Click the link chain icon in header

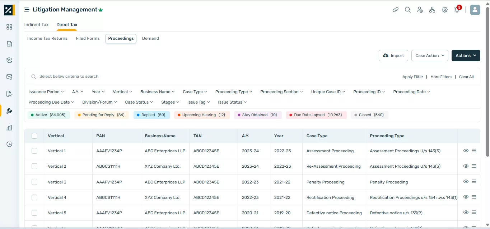point(395,10)
